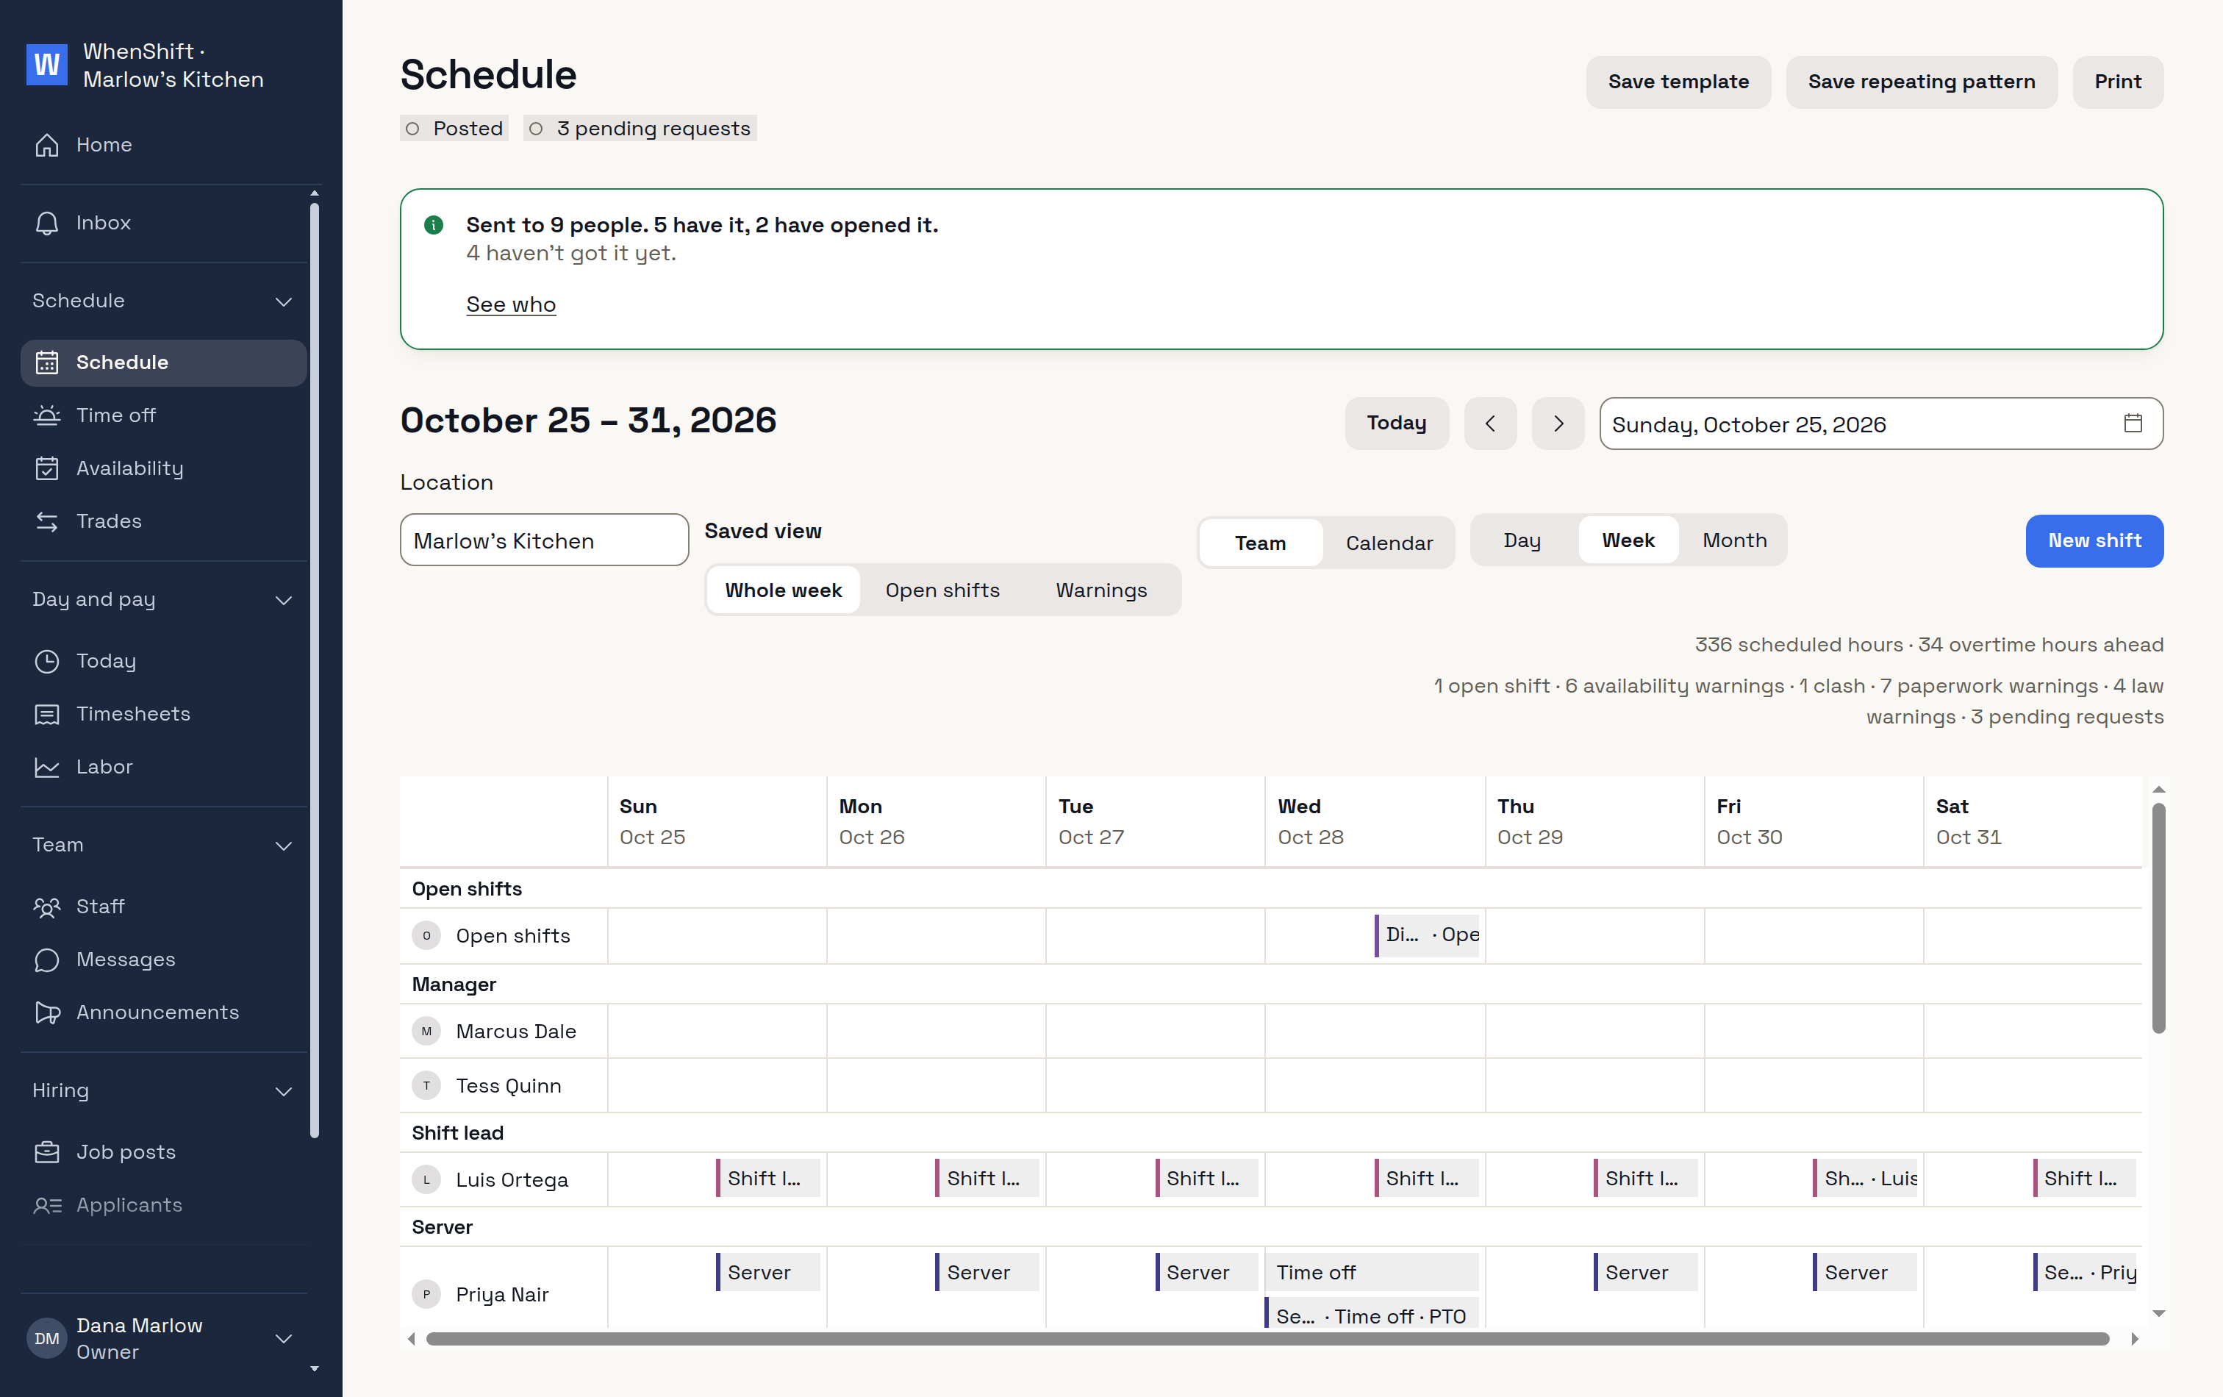This screenshot has height=1397, width=2223.
Task: Select the Month view option
Action: point(1733,540)
